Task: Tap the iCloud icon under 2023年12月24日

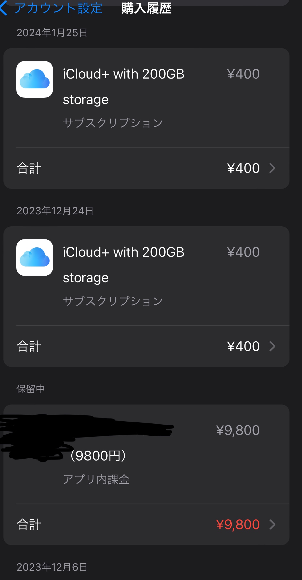Action: 35,258
